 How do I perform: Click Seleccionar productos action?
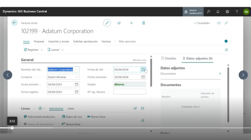40,117
